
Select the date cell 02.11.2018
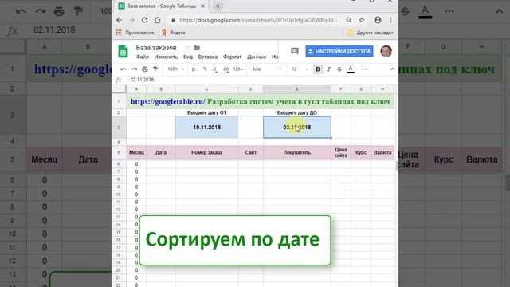(x=297, y=128)
